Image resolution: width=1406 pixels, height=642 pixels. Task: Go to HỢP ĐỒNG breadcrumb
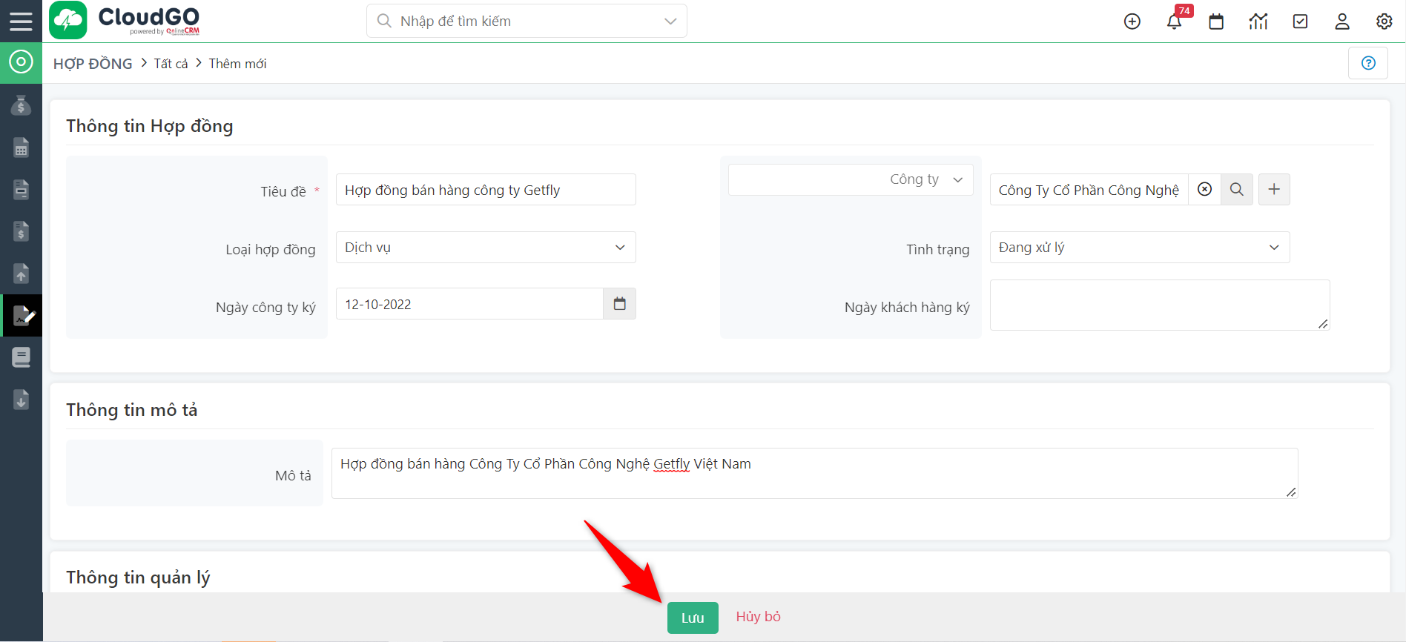[x=93, y=64]
